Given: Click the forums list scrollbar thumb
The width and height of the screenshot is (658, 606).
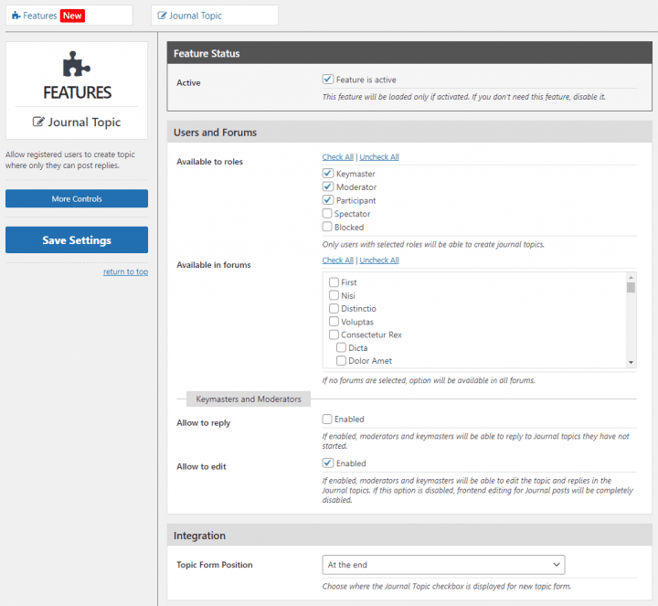Looking at the screenshot, I should pos(631,288).
